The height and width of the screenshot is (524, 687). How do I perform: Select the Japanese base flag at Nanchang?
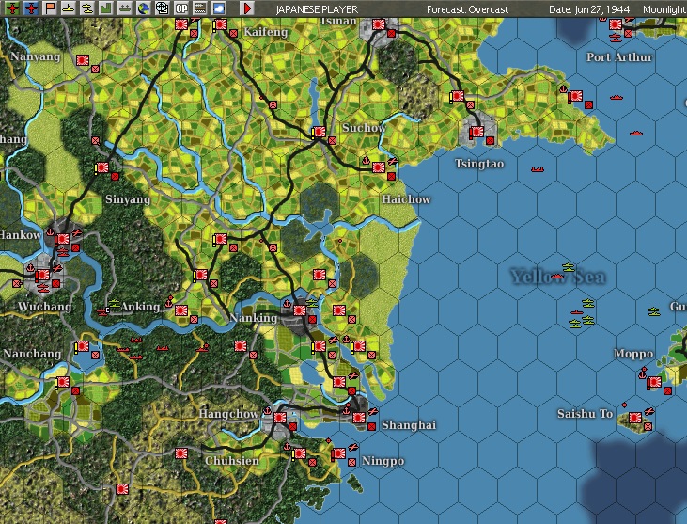click(x=83, y=346)
